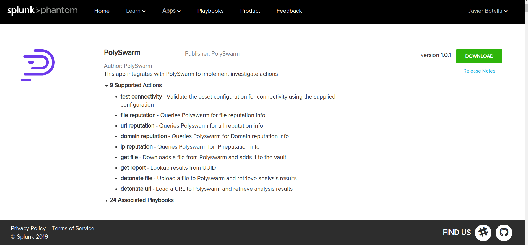Screen dimensions: 528x245
Task: Select the 'detonate file' action entry
Action: point(209,178)
